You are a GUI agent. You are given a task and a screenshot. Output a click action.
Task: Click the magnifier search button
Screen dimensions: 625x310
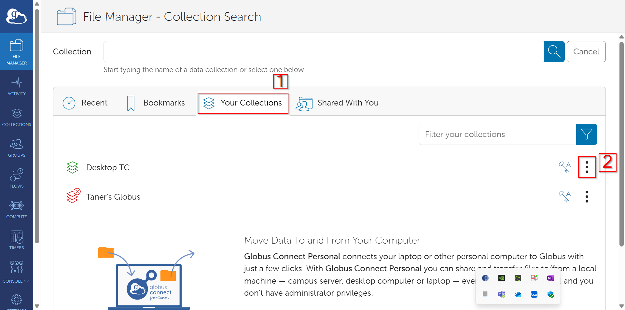tap(554, 51)
